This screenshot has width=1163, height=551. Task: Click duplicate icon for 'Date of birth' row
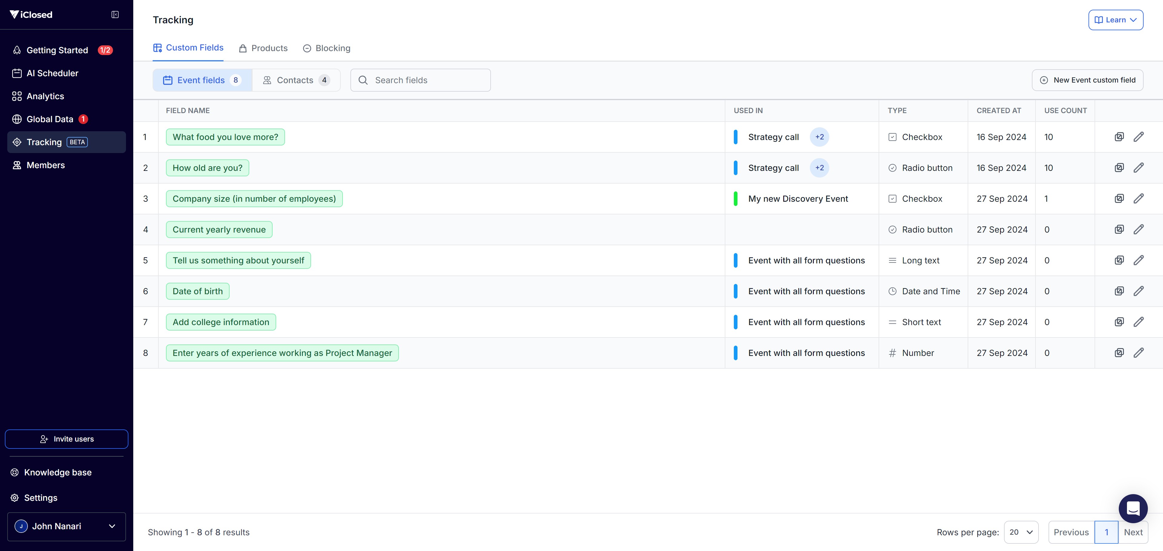pyautogui.click(x=1119, y=291)
